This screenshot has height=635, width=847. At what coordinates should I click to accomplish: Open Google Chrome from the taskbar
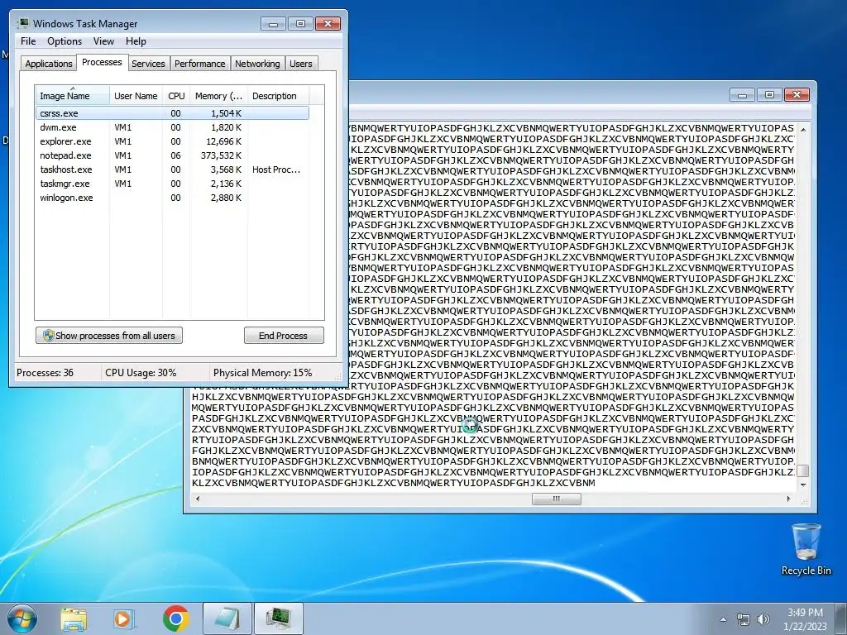point(175,618)
